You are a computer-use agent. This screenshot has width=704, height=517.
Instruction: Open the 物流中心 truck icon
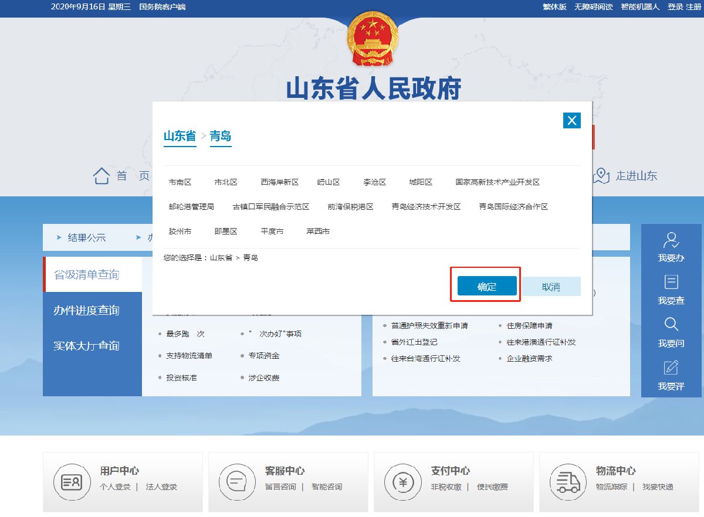(x=568, y=482)
